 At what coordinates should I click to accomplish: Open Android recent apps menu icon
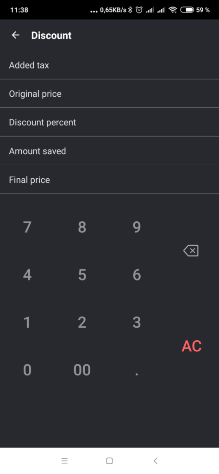pyautogui.click(x=64, y=461)
